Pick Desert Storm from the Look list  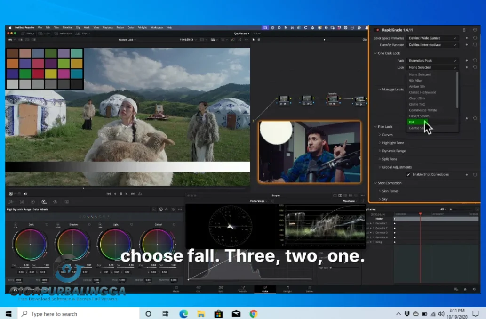click(x=419, y=116)
